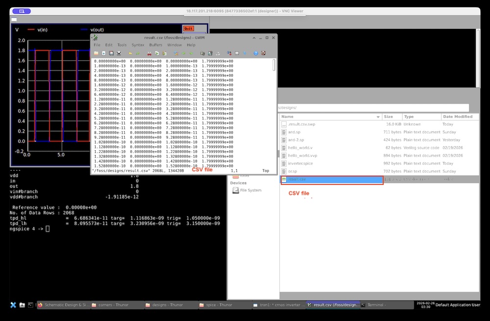The width and height of the screenshot is (490, 321).
Task: Click the Redo arrow in GVIM toolbar
Action: (138, 53)
